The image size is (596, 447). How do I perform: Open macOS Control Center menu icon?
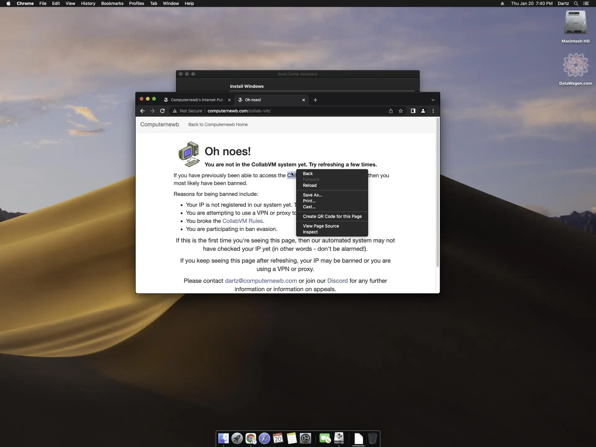[586, 3]
